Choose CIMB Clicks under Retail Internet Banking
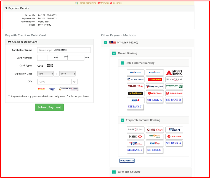210x178 pixels. [135, 86]
